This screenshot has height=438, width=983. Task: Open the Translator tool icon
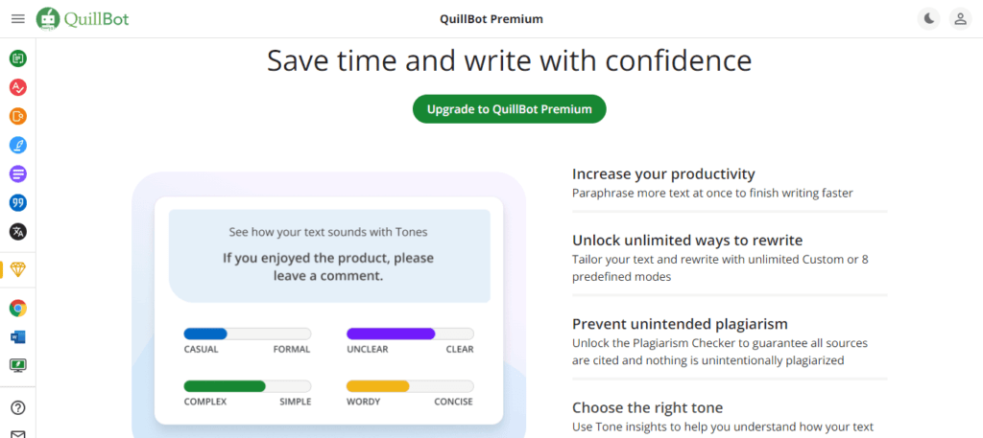(17, 231)
